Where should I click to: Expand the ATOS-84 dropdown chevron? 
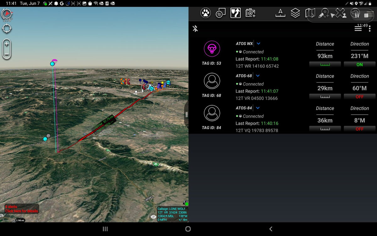[258, 108]
